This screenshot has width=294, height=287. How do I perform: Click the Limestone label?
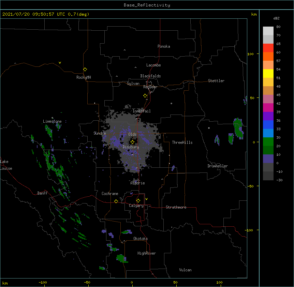click(x=52, y=121)
